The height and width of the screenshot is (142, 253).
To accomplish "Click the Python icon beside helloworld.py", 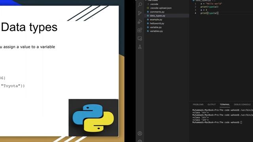I will 148,23.
